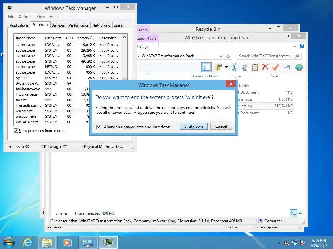Click the blue Help question mark icon

(x=302, y=46)
